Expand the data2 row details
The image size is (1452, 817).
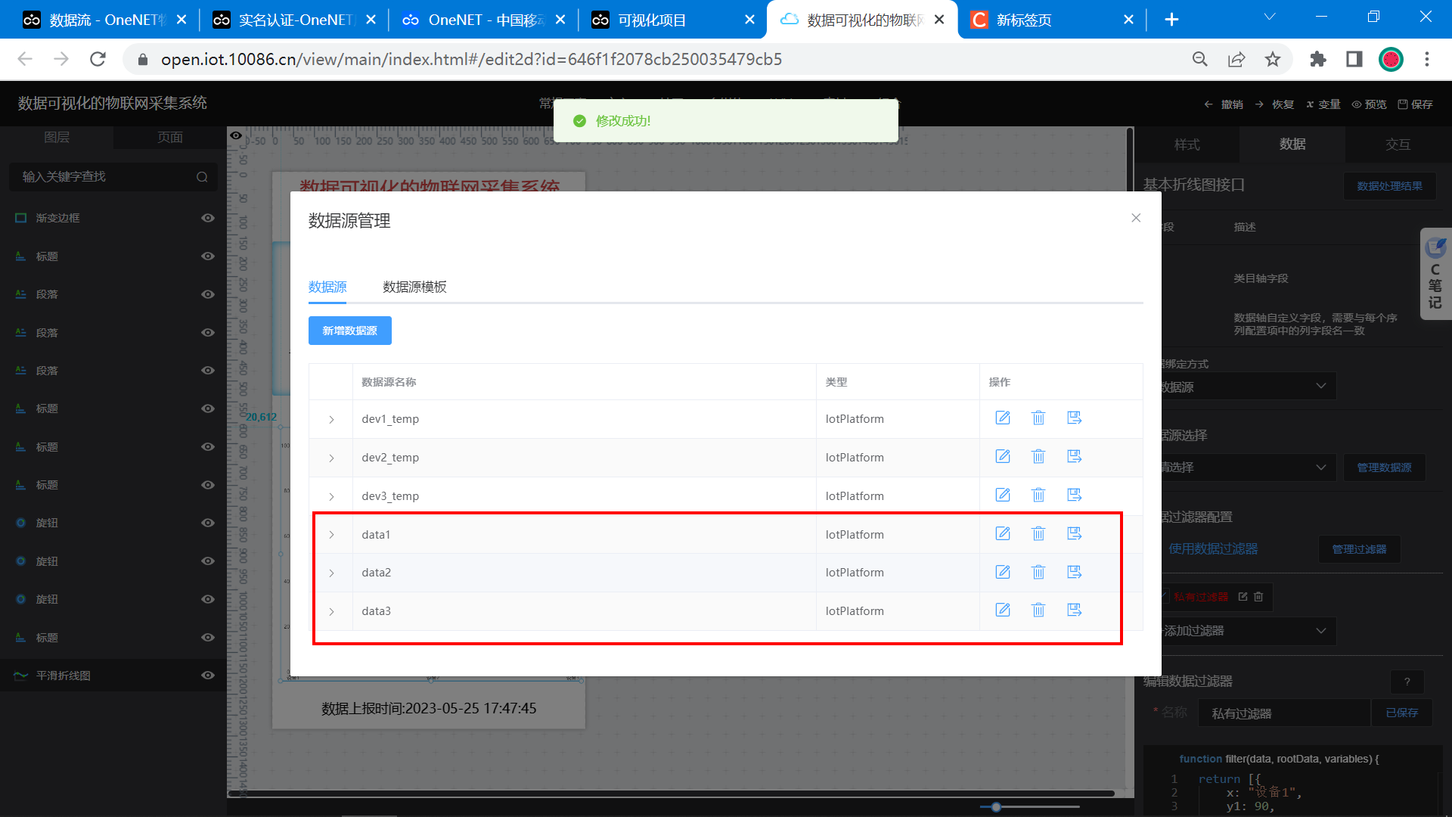pos(331,573)
